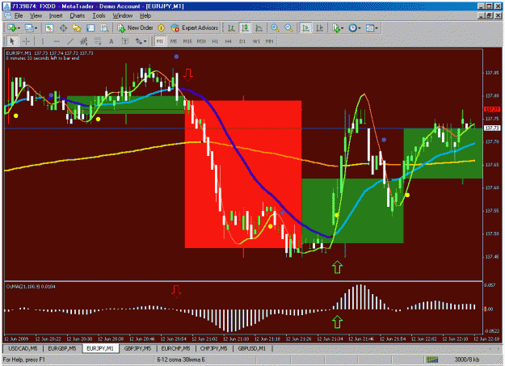505x366 pixels.
Task: Expand the Indicators dropdown arrow
Action: tap(342, 28)
